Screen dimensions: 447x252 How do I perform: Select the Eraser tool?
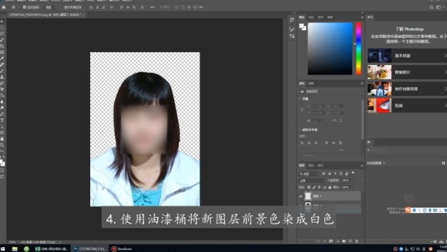(x=2, y=89)
